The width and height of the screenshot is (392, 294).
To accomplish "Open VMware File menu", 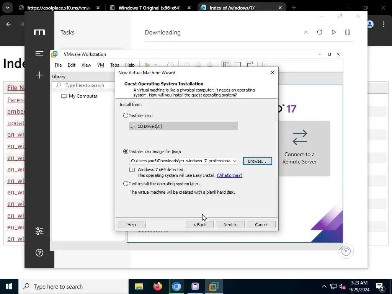I will click(x=58, y=65).
